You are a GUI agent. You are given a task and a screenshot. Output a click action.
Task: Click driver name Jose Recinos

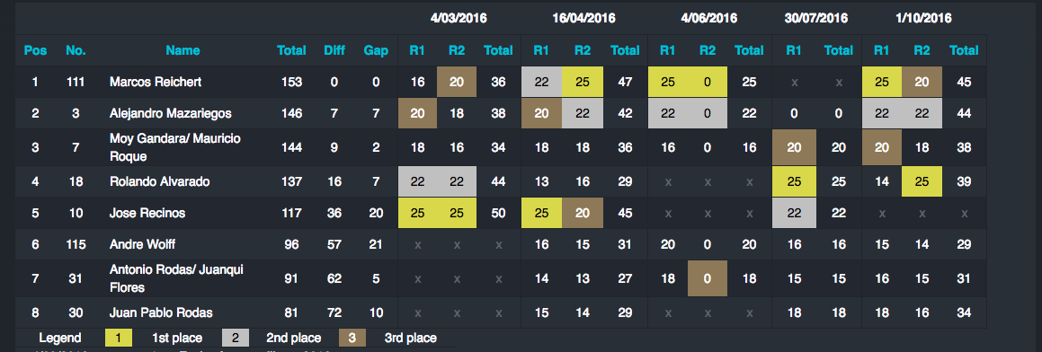coord(147,213)
